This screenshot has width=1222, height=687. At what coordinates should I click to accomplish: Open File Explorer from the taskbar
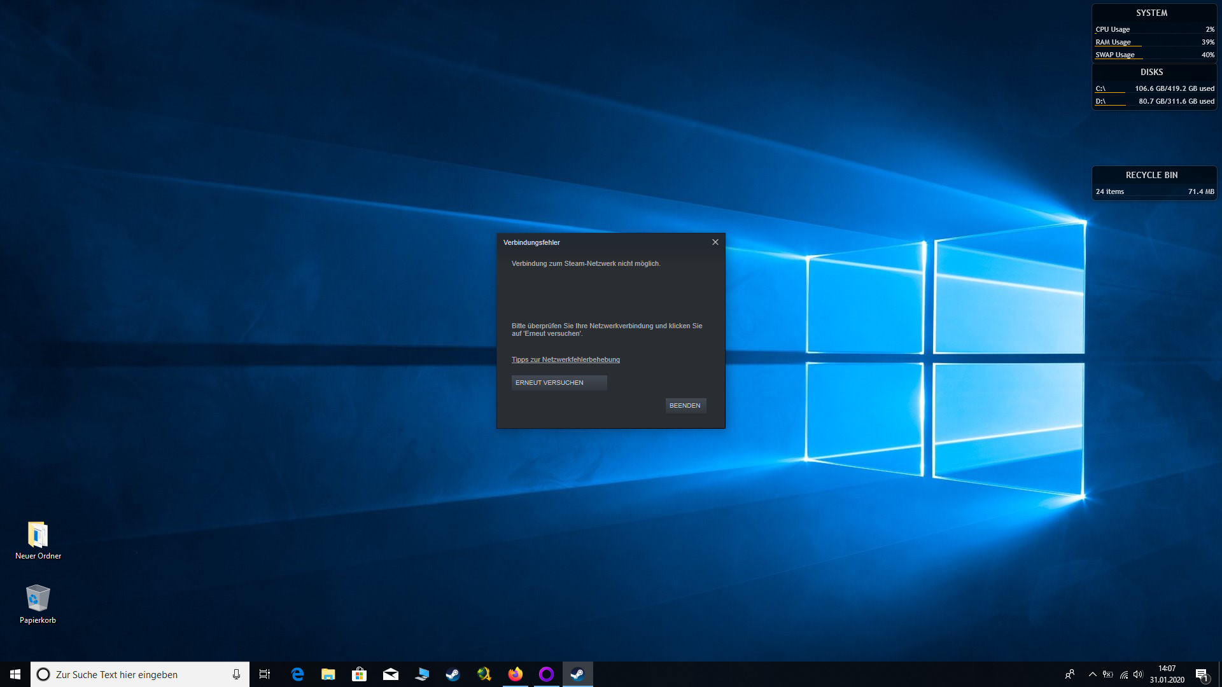click(x=328, y=674)
